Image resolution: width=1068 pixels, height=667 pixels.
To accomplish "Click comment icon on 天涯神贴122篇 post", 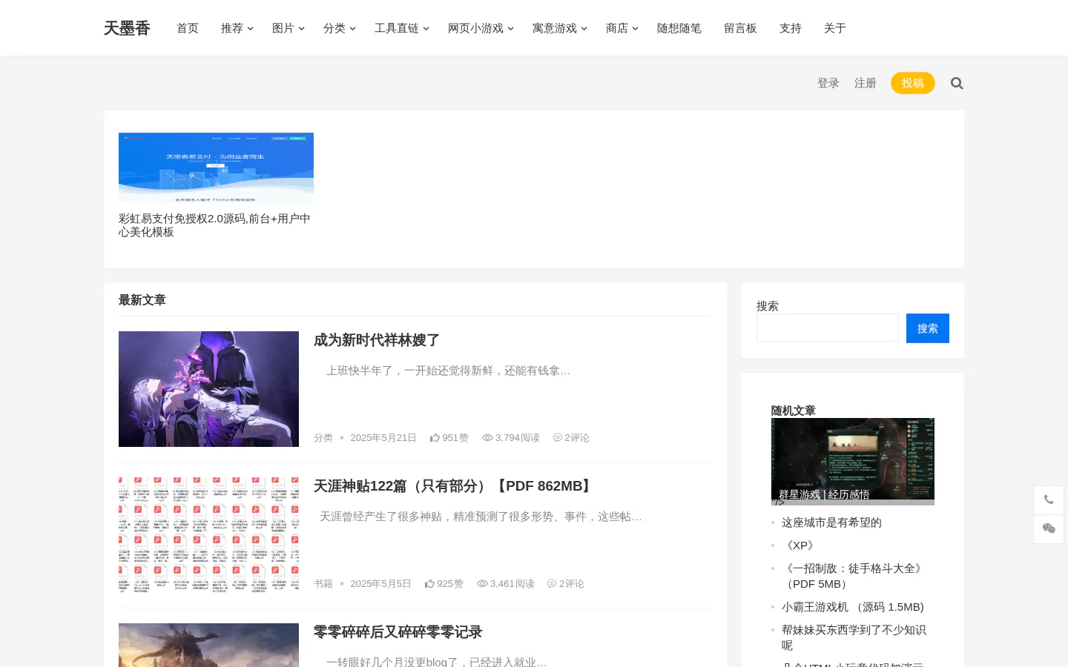I will [552, 584].
